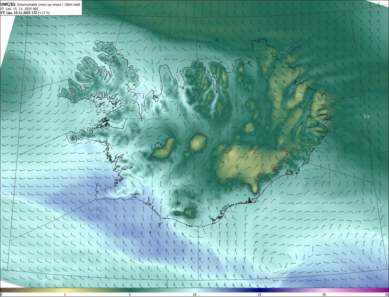Click the map value label "2.6"

click(255, 189)
